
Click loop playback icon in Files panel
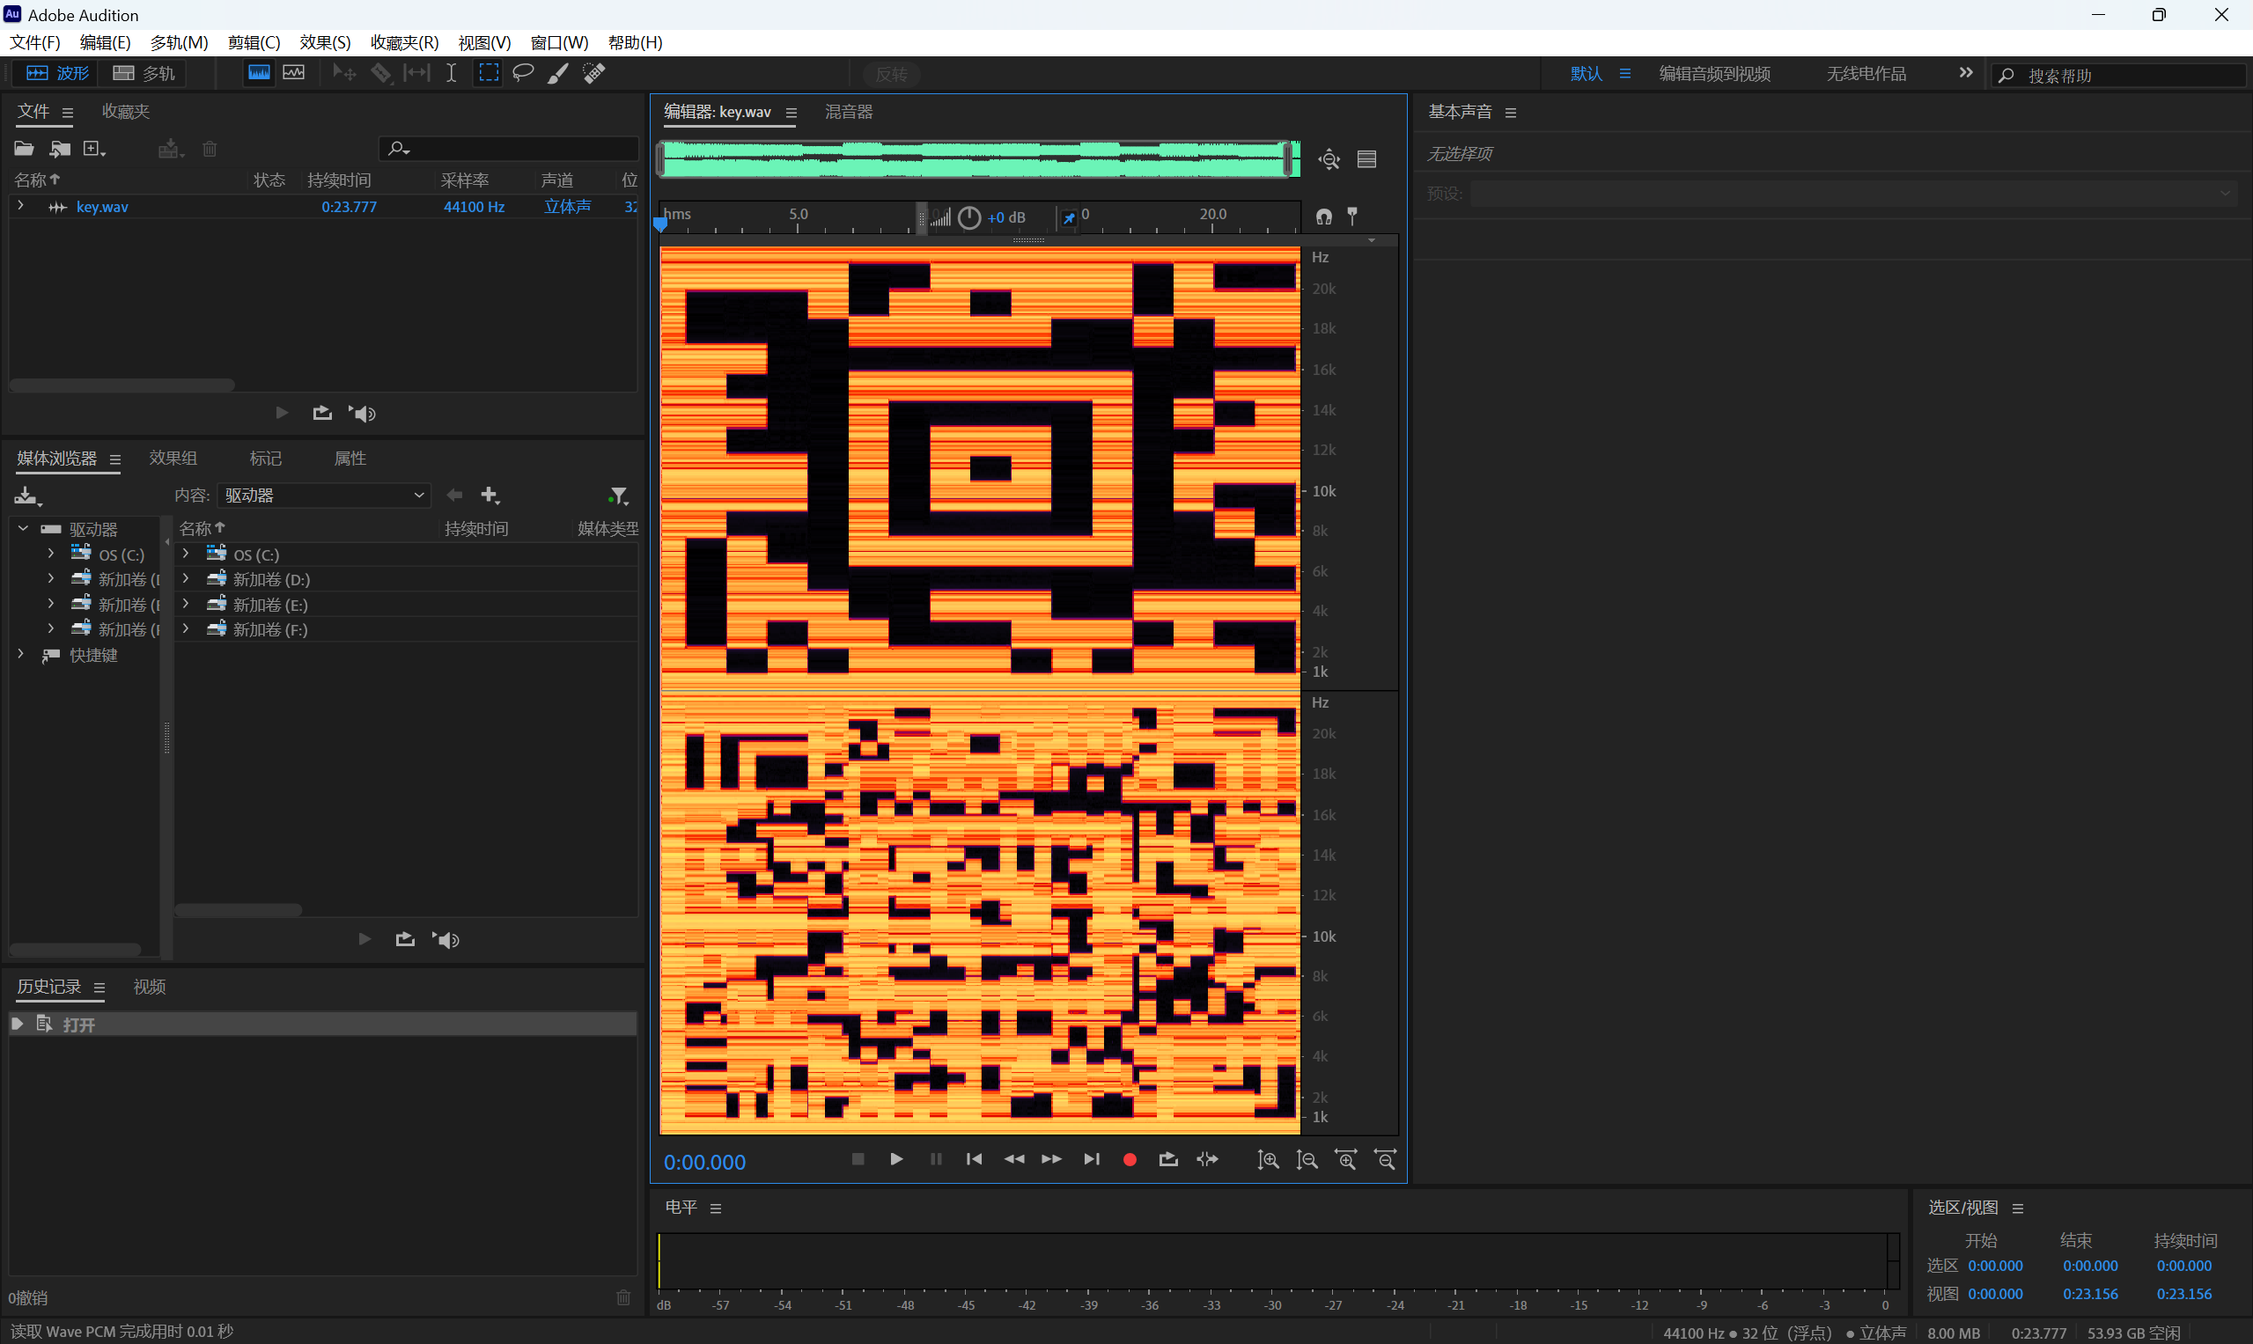[321, 414]
